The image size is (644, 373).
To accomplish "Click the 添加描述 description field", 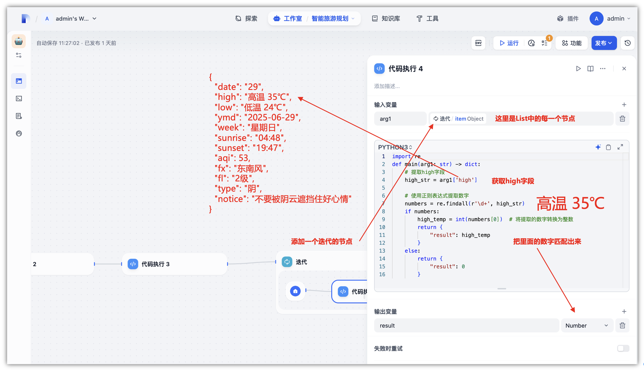I will (x=387, y=86).
